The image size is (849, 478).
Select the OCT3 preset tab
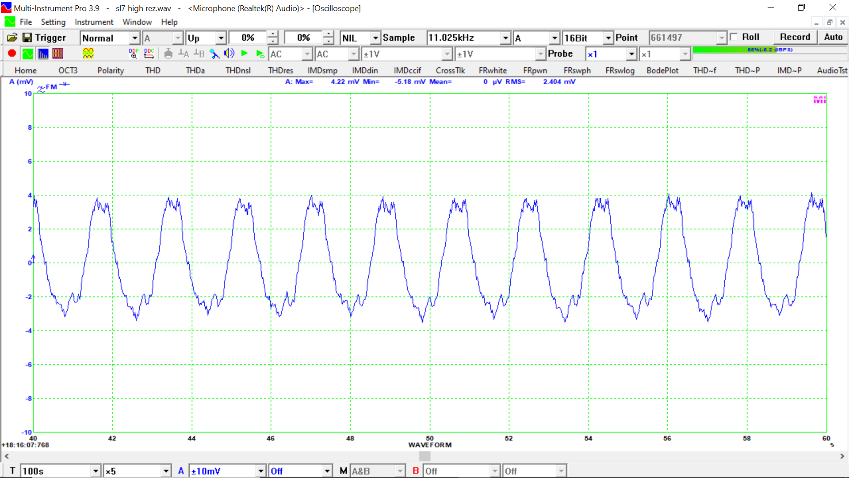[x=68, y=70]
